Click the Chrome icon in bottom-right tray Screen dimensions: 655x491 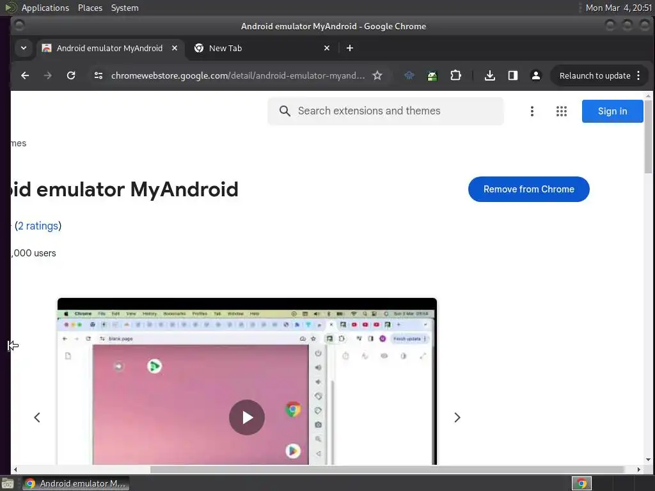pyautogui.click(x=581, y=483)
